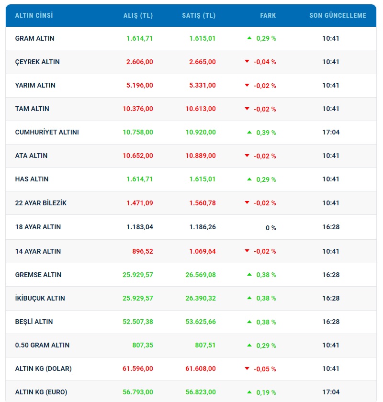Image resolution: width=383 pixels, height=402 pixels.
Task: Click the green up arrow in GREMSE ALTIN row
Action: pos(249,274)
